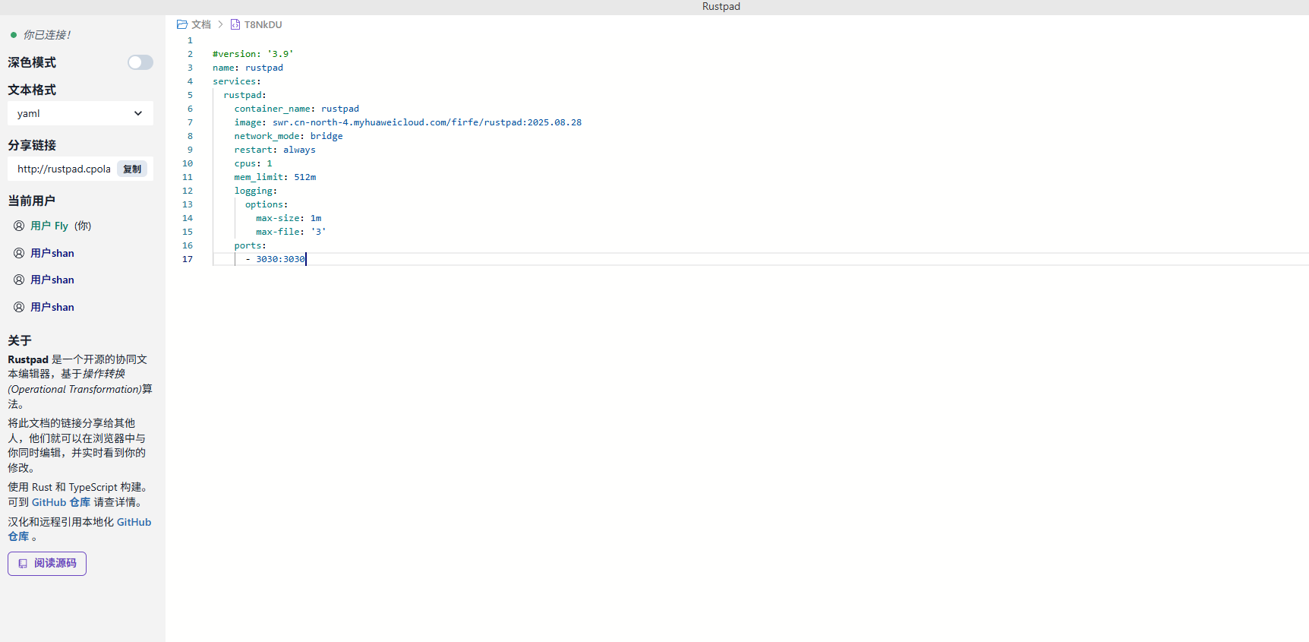Click the T8NkDU file icon
This screenshot has width=1309, height=642.
[235, 24]
